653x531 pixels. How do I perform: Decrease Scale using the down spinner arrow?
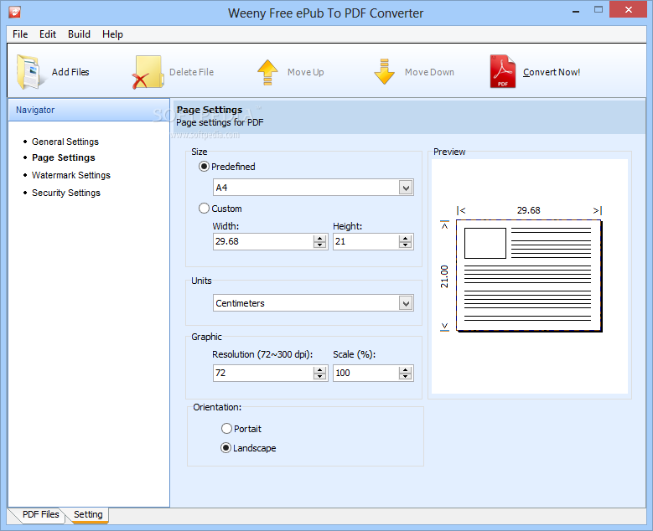tap(405, 376)
